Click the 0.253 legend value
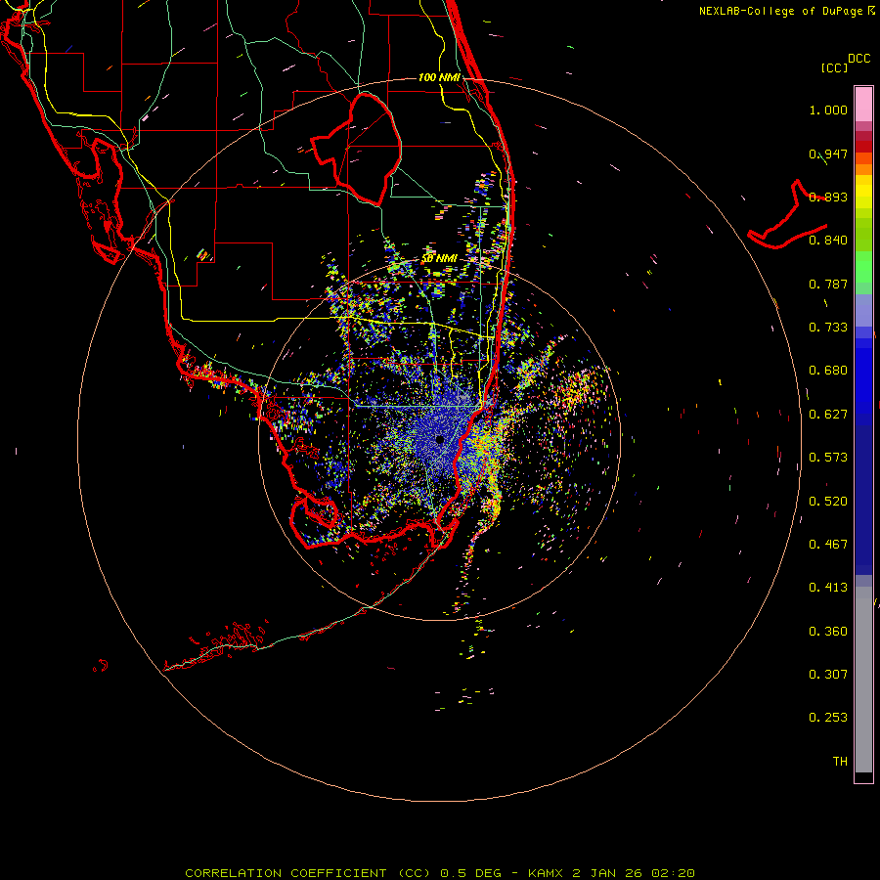Viewport: 880px width, 880px height. (x=828, y=718)
